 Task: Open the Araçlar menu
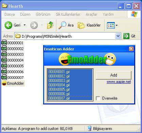pos(91,14)
